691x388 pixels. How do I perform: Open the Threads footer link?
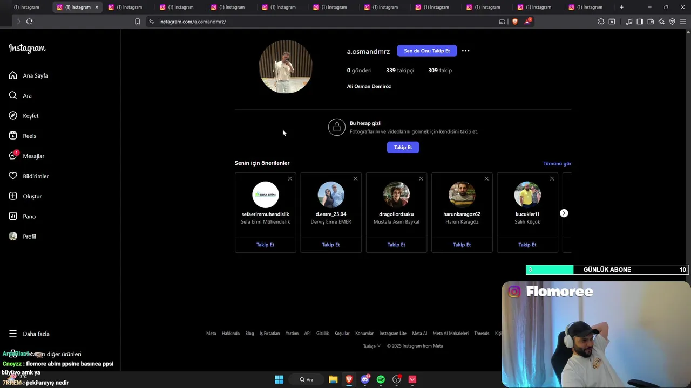pyautogui.click(x=482, y=334)
